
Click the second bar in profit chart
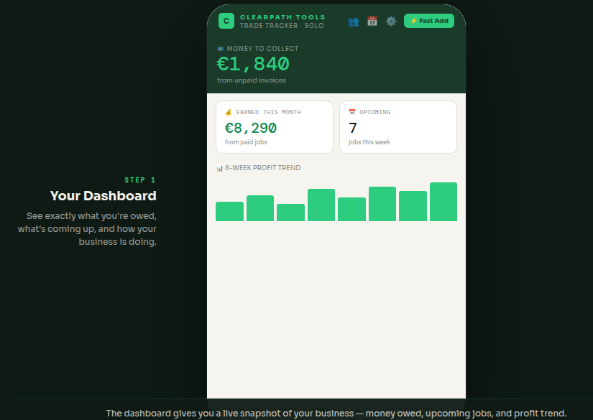pos(260,208)
